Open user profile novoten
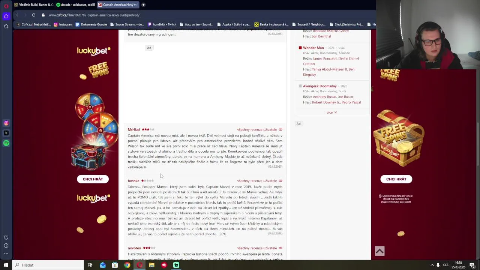 click(x=134, y=248)
